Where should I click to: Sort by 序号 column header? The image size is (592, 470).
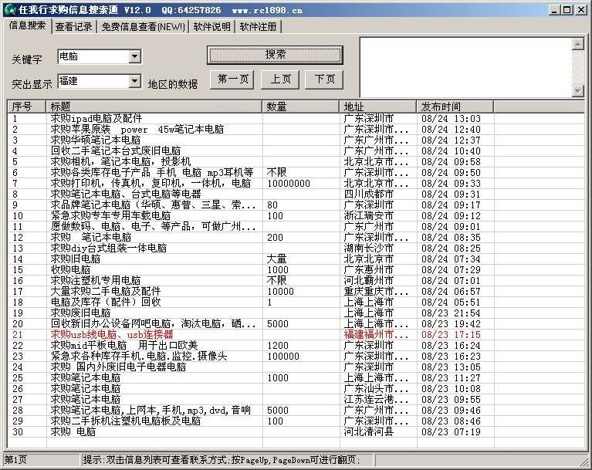tap(26, 107)
